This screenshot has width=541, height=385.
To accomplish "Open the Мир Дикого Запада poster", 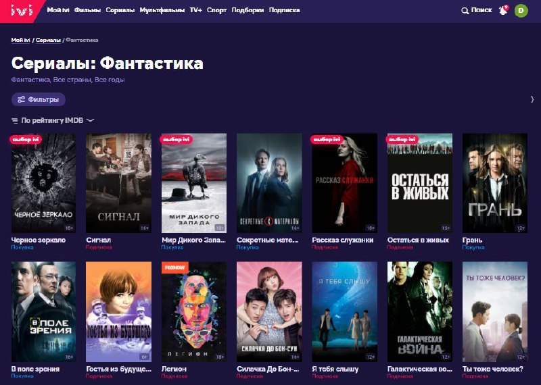I will click(194, 183).
